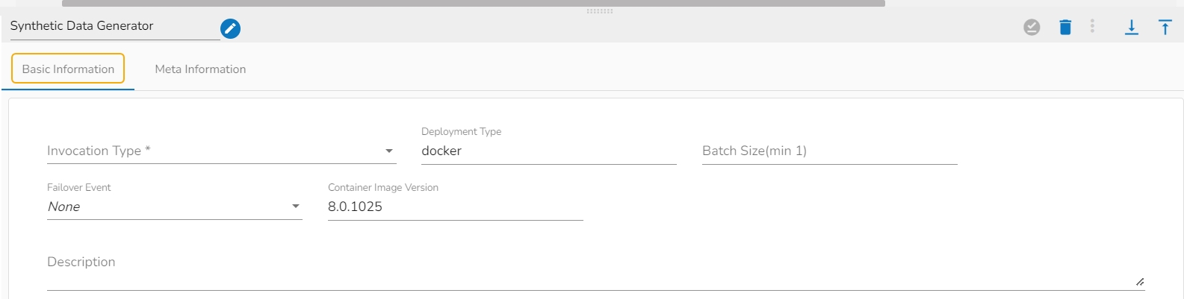
Task: Click the blue pencil edit name icon
Action: 230,28
